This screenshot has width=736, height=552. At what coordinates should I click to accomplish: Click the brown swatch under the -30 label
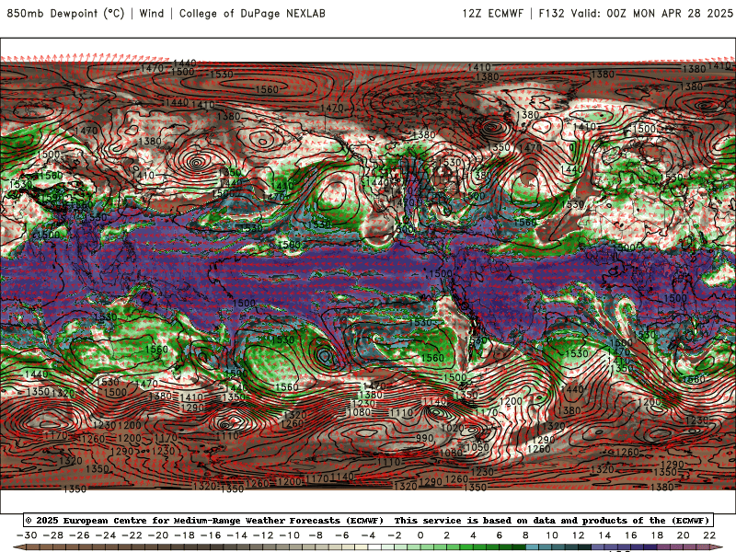(33, 547)
